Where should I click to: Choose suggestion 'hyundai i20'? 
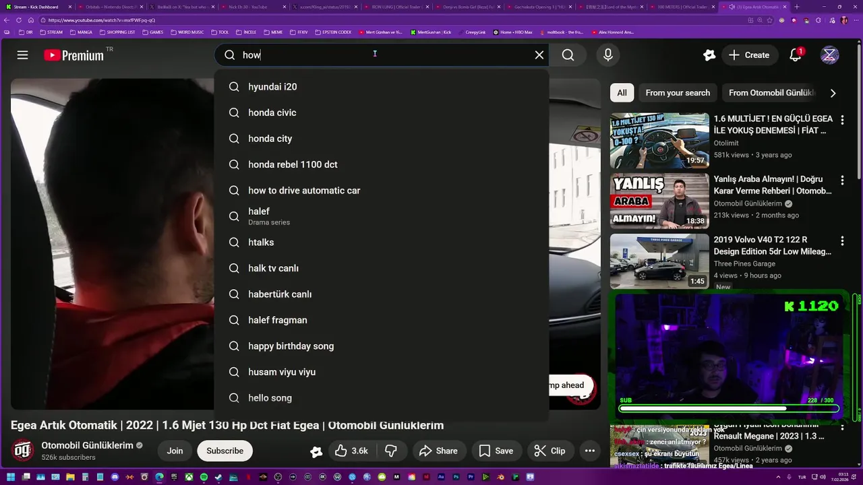click(x=381, y=87)
